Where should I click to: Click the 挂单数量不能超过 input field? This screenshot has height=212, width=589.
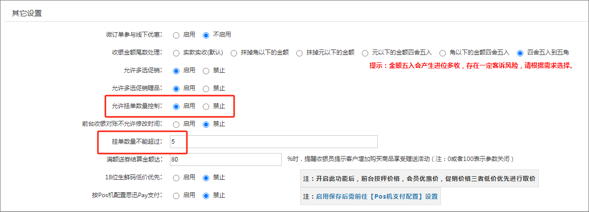[x=273, y=142]
